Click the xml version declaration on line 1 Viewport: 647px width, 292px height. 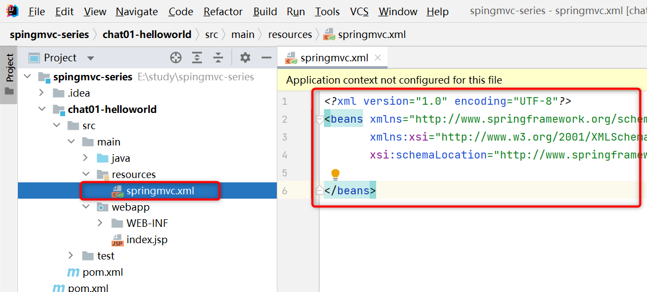[x=447, y=101]
